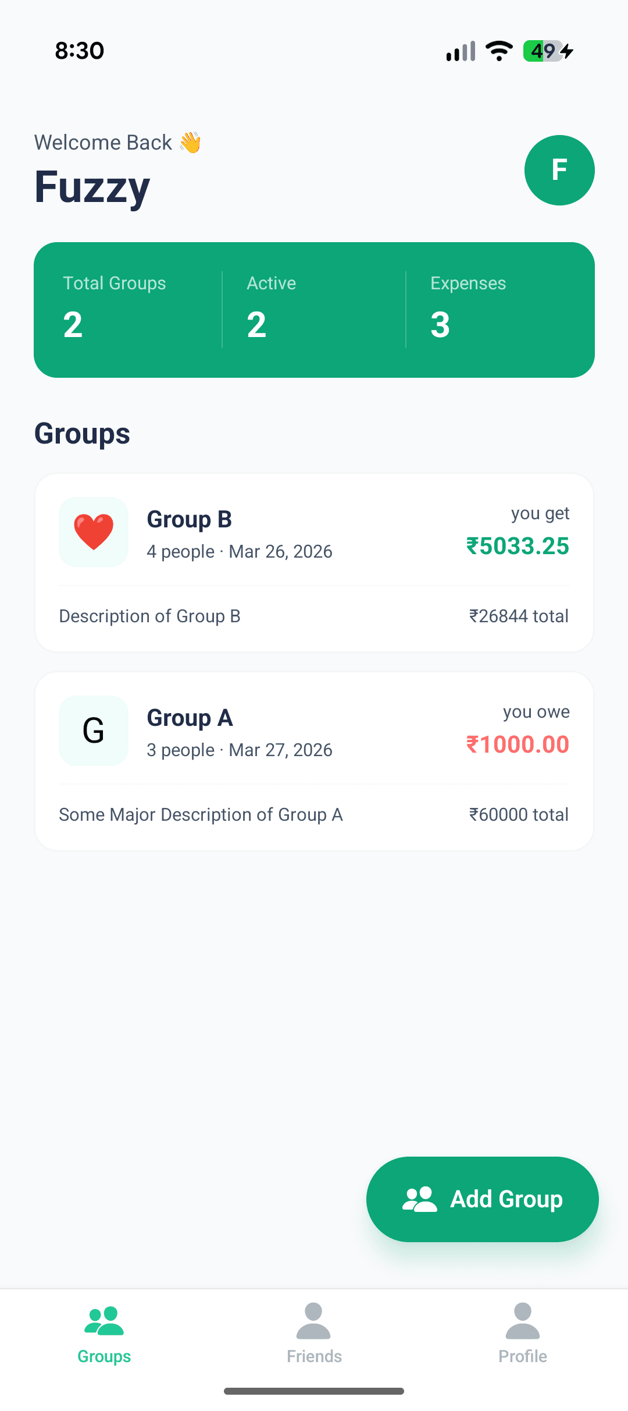Image resolution: width=628 pixels, height=1411 pixels.
Task: Tap the ₹5033.25 you get amount
Action: point(518,546)
